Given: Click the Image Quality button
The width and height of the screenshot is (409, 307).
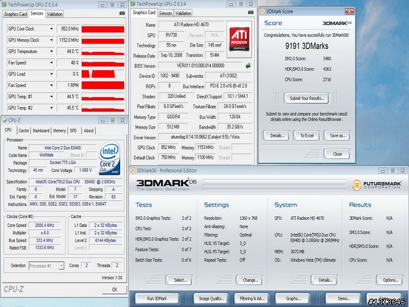Looking at the screenshot, I should [x=211, y=299].
